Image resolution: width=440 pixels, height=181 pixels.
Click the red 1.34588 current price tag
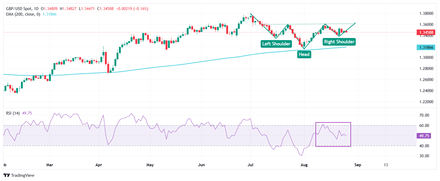[x=426, y=32]
